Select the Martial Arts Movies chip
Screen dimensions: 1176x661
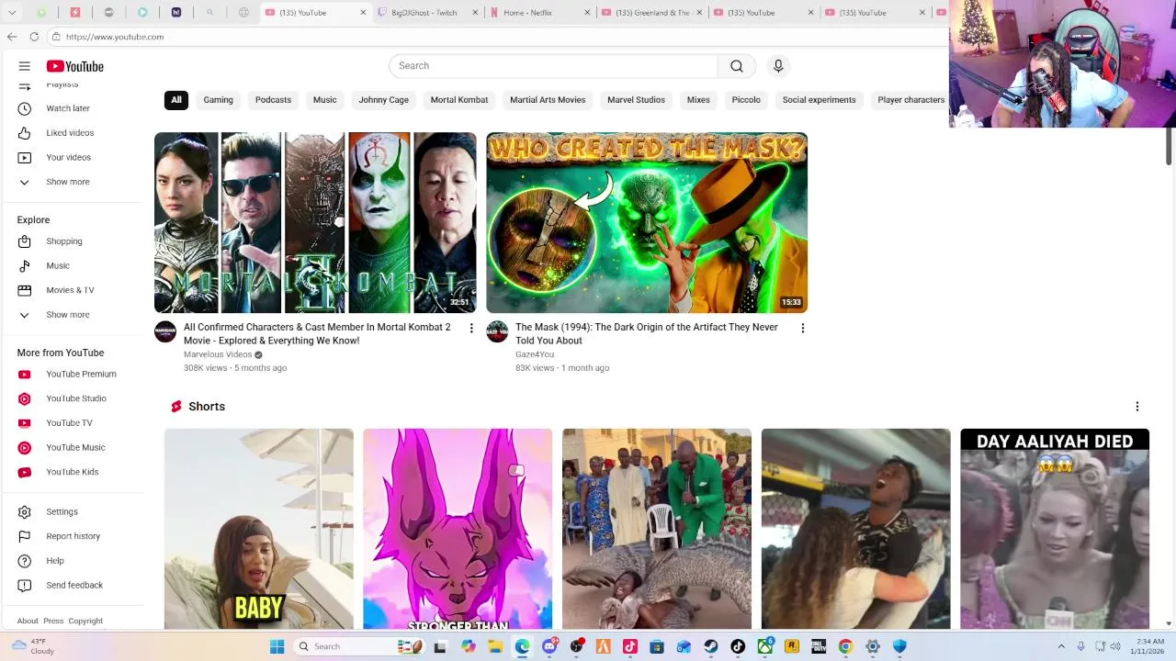pos(548,100)
